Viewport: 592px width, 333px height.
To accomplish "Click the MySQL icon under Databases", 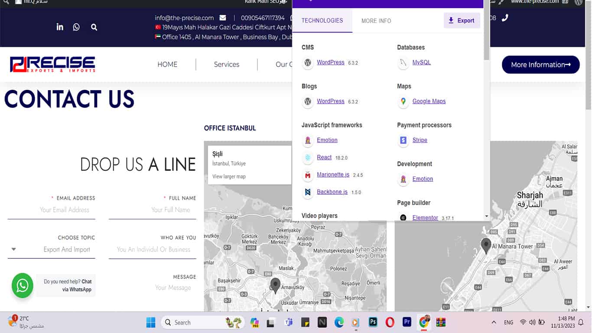I will pyautogui.click(x=403, y=62).
